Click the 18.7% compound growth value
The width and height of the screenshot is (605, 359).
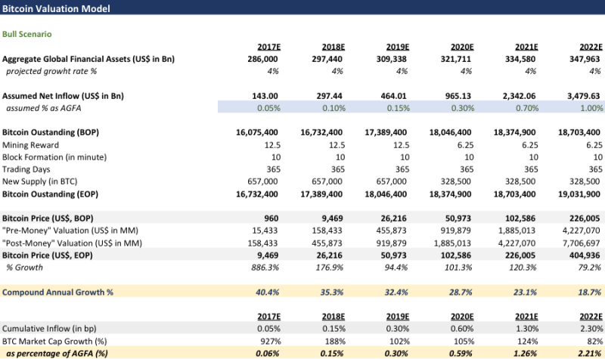[x=590, y=292]
